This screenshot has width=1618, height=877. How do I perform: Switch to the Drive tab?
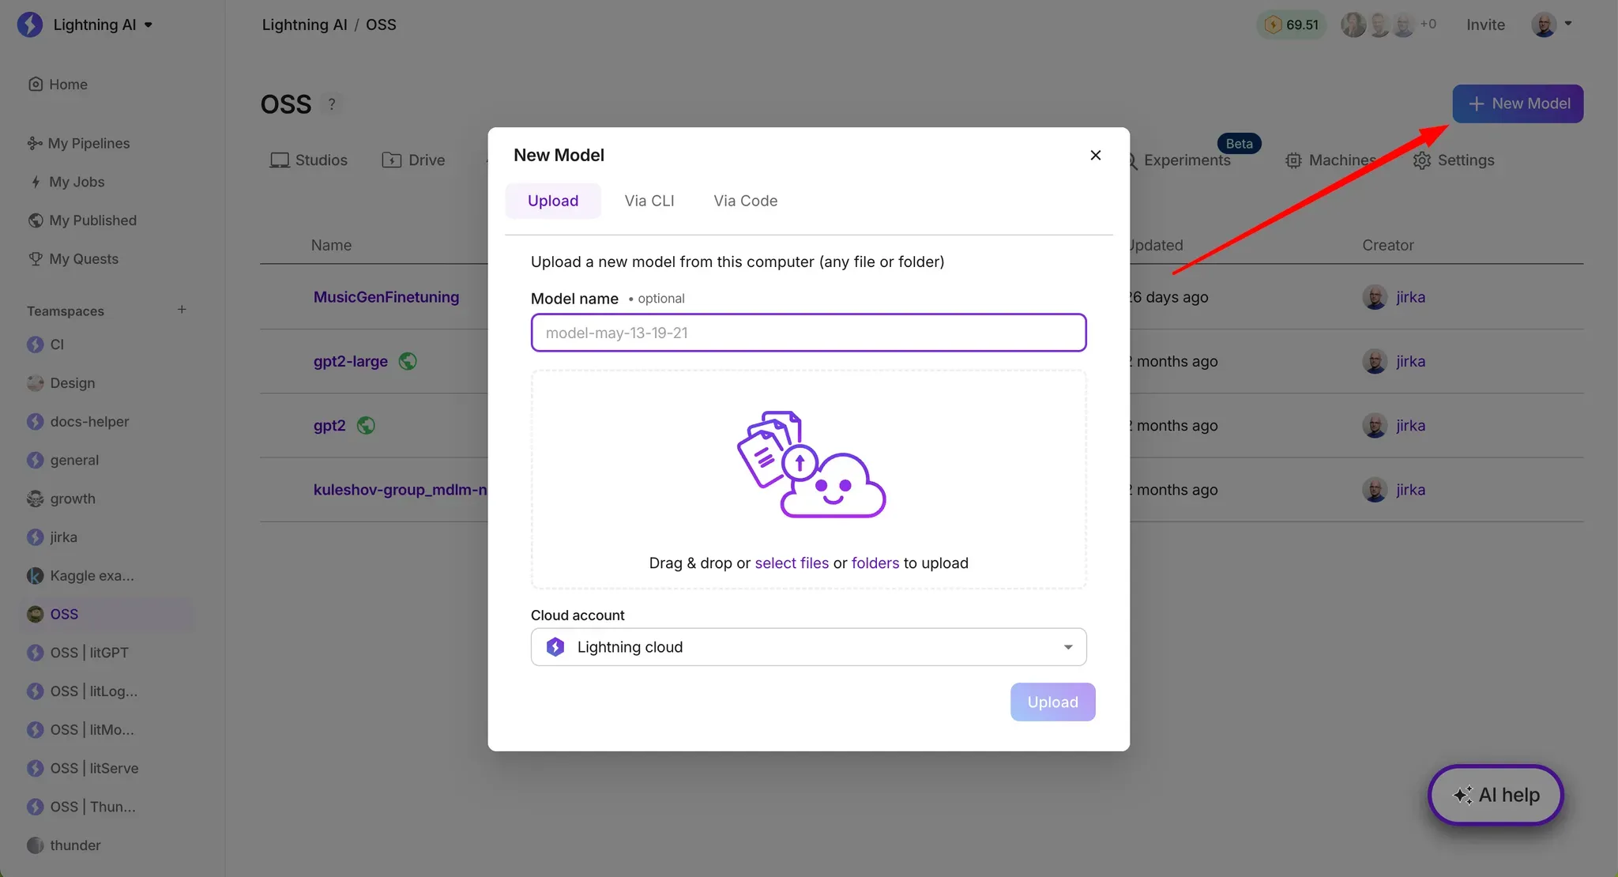pyautogui.click(x=413, y=160)
